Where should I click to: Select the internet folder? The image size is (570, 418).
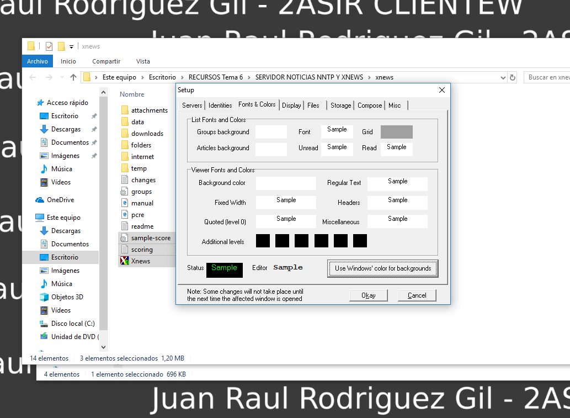[x=142, y=157]
